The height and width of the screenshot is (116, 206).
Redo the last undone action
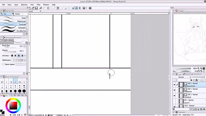(44, 8)
